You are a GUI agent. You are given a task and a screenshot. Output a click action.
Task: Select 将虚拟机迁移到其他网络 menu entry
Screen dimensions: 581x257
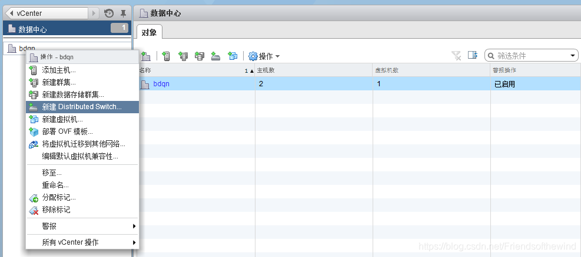[x=82, y=144]
